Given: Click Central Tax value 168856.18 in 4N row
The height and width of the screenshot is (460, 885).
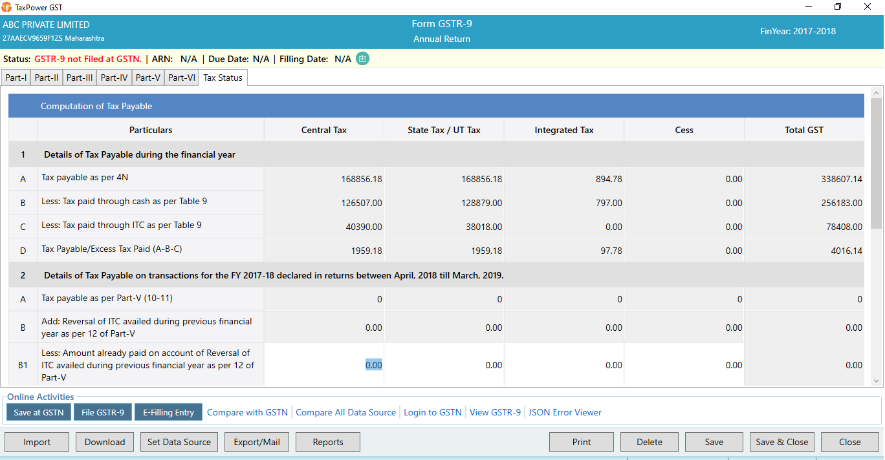Looking at the screenshot, I should click(362, 179).
